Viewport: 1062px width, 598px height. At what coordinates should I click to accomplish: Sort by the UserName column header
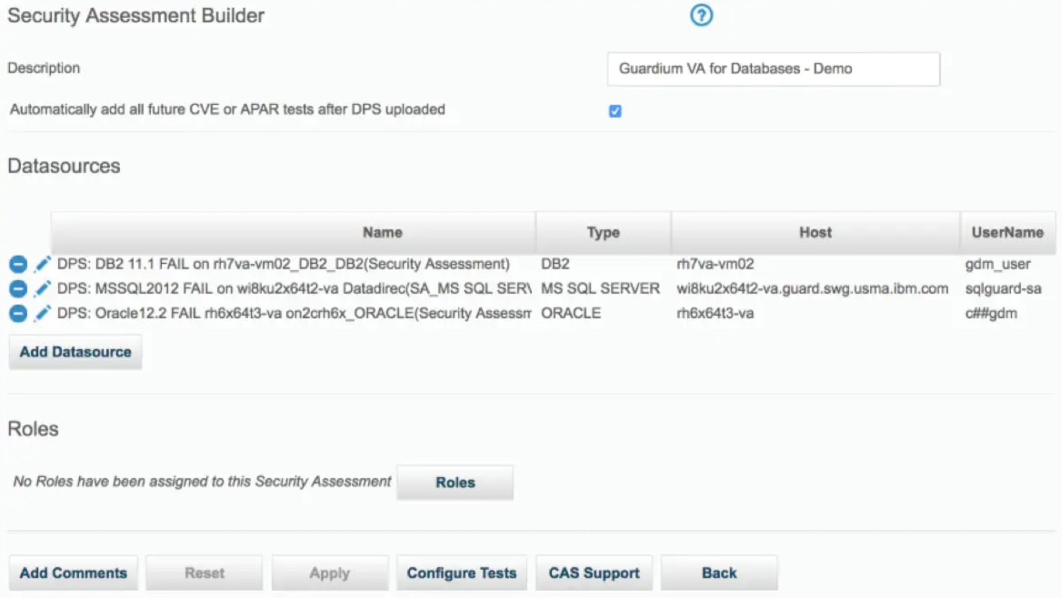pyautogui.click(x=1007, y=233)
